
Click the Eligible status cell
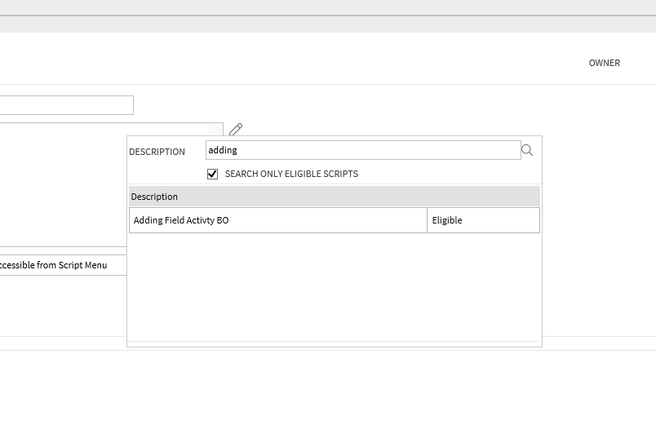coord(484,220)
